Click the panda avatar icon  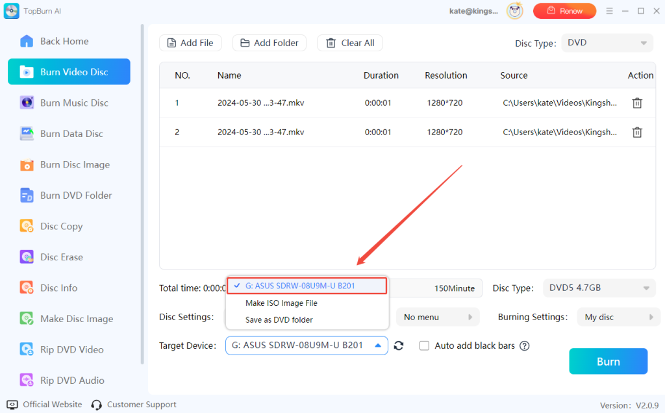coord(515,11)
